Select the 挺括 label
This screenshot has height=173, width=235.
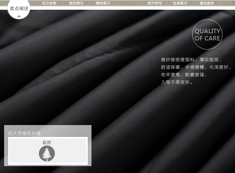[47, 142]
